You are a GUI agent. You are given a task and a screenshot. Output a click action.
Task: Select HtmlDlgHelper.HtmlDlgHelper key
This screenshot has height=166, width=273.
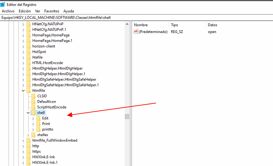click(x=57, y=68)
